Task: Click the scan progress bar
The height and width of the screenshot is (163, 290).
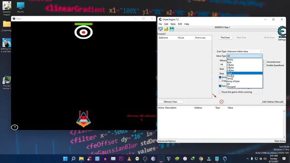Action: [227, 30]
